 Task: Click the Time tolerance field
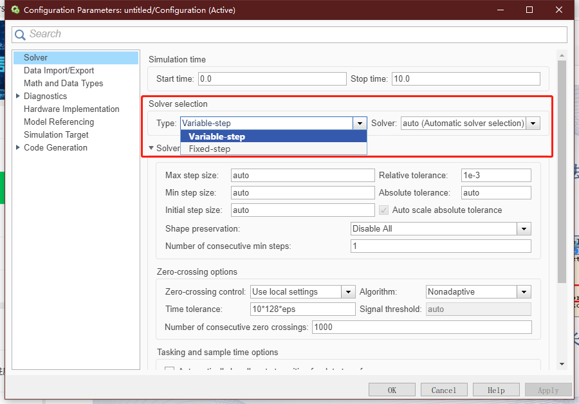click(x=303, y=309)
